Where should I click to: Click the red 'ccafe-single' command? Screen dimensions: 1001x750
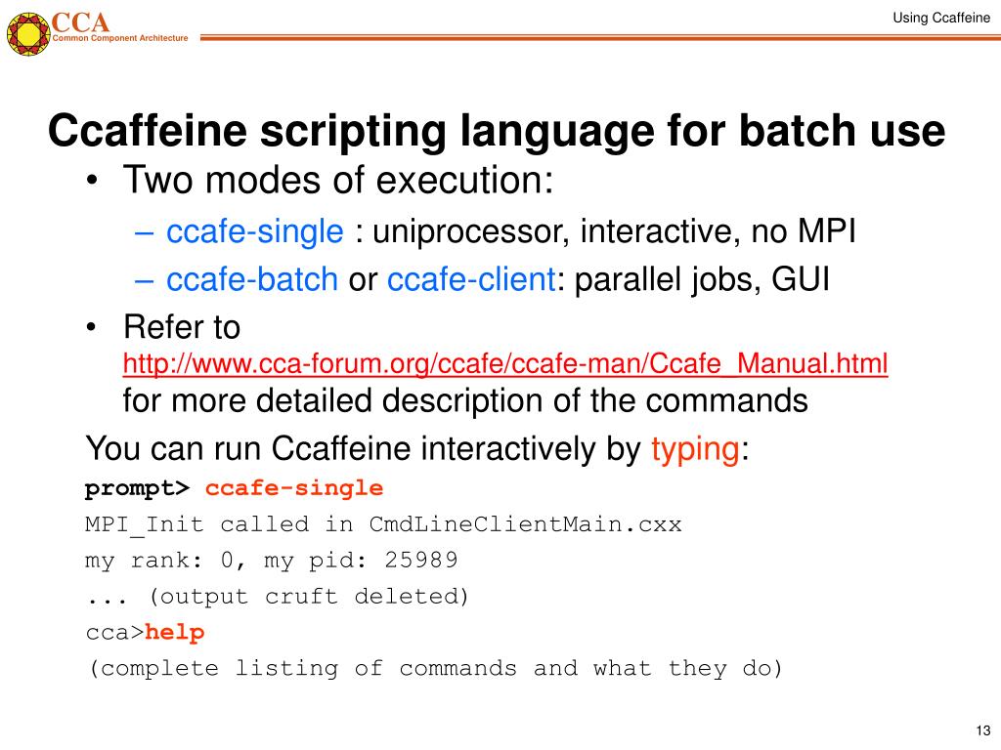pos(294,488)
